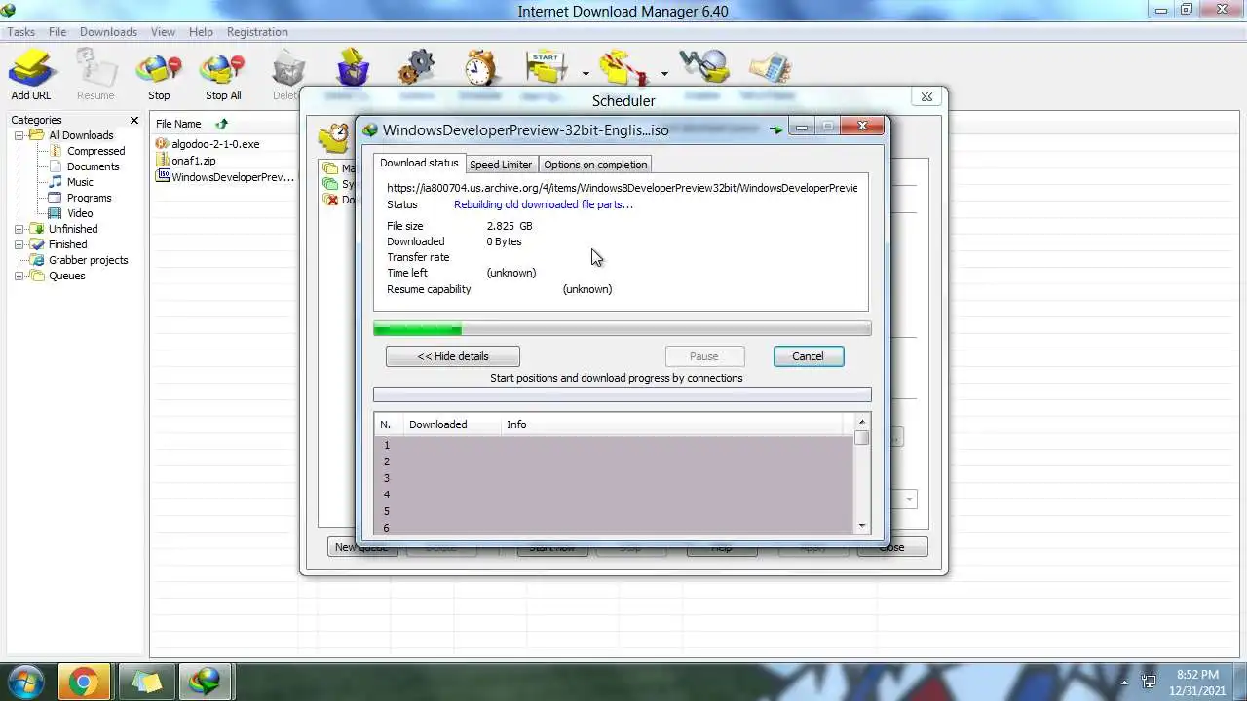Open Google Chrome from the taskbar
This screenshot has width=1247, height=701.
click(84, 682)
